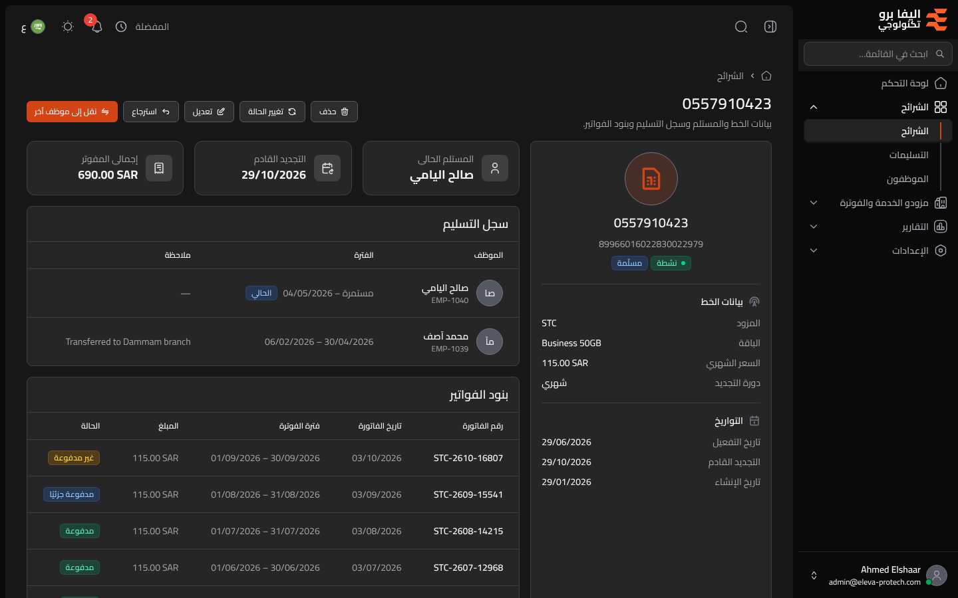Click نقل إلى موظف آخر button

(72, 112)
